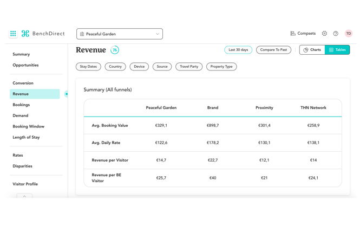Open the Last 30 days date range selector

(238, 50)
